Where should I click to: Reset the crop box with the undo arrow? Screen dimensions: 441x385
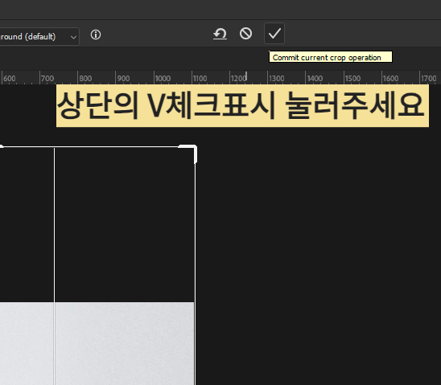(x=220, y=34)
